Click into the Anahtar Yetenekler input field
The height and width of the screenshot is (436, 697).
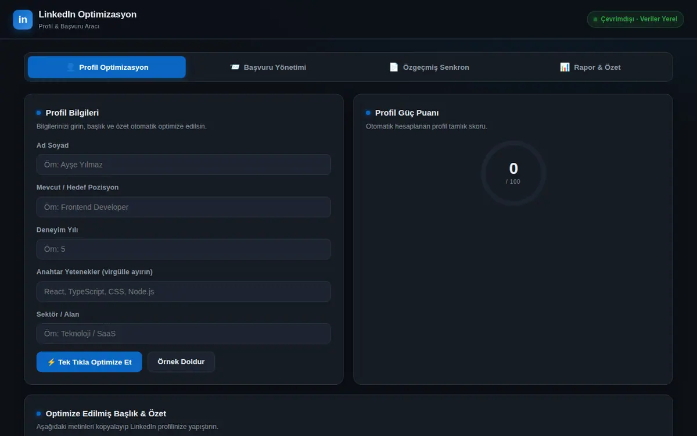pyautogui.click(x=184, y=291)
